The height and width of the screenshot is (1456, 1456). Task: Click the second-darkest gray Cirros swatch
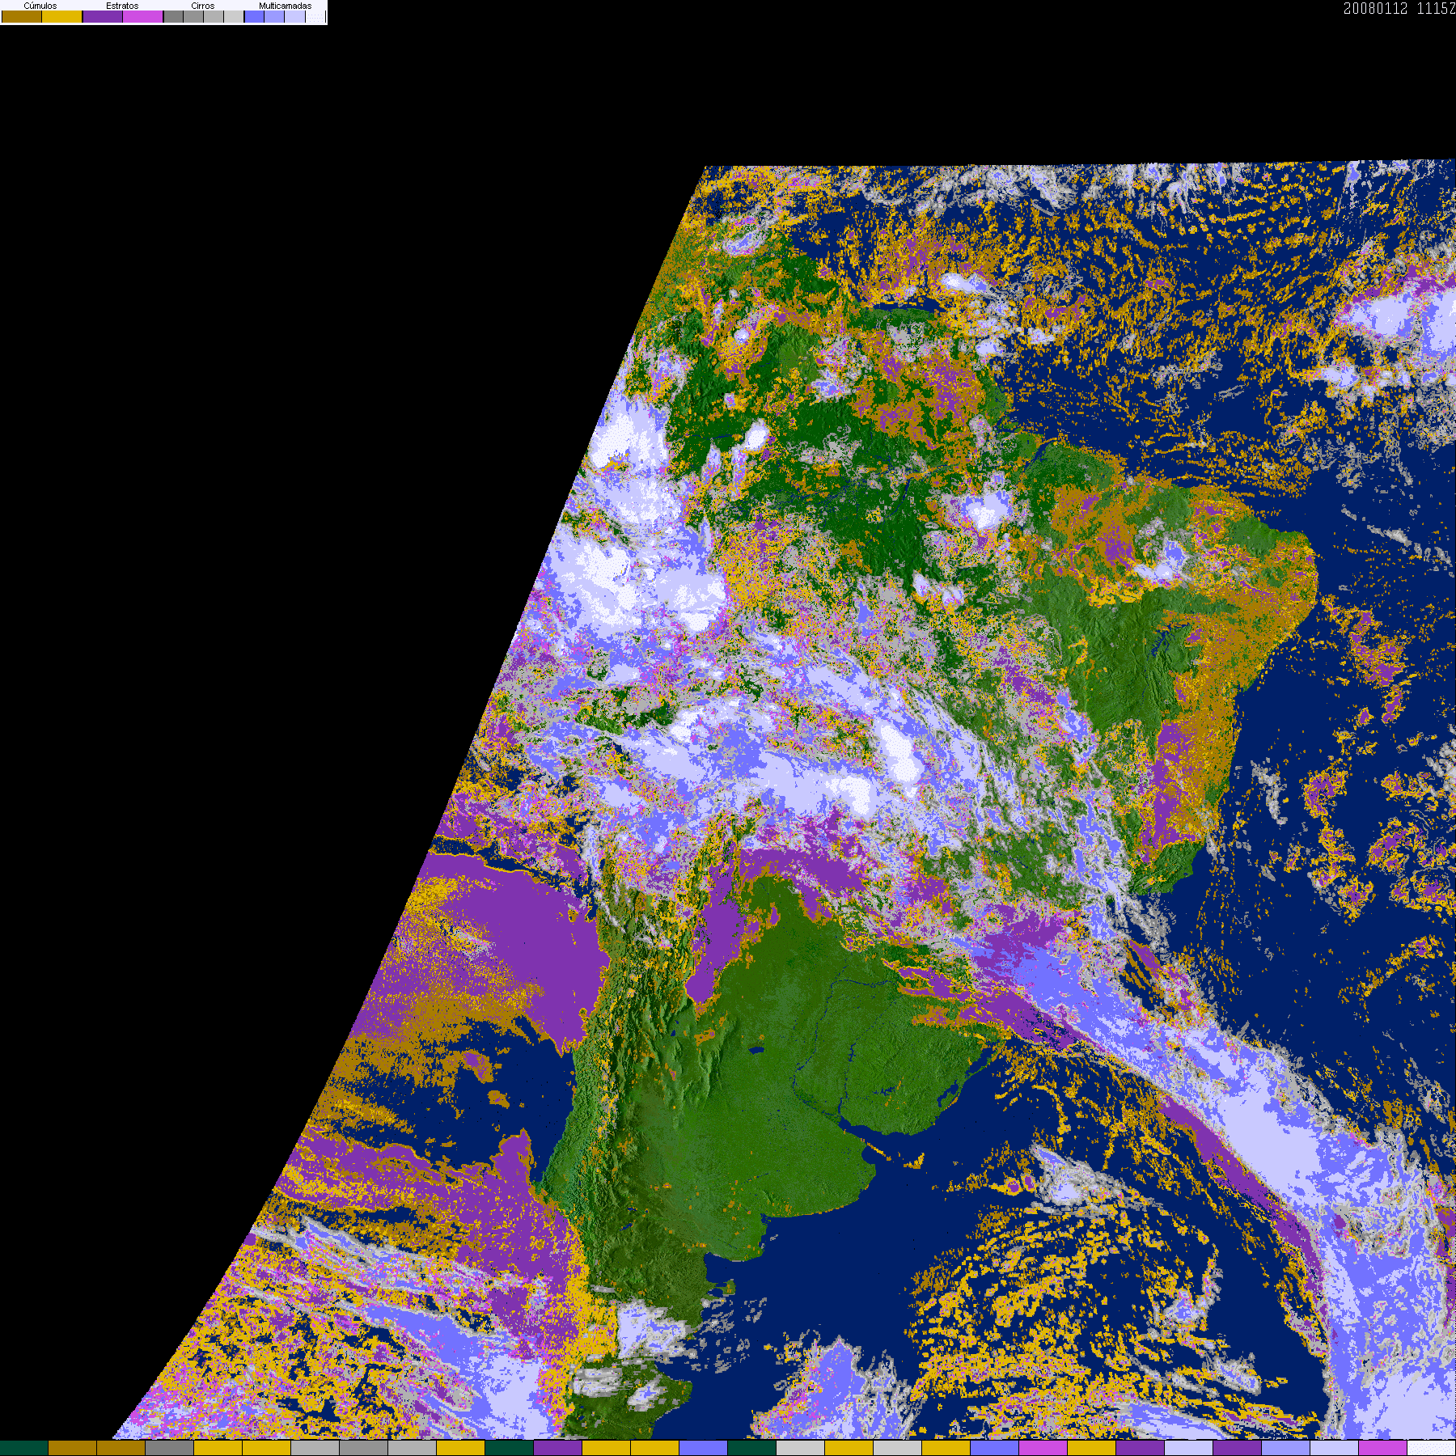pyautogui.click(x=193, y=17)
